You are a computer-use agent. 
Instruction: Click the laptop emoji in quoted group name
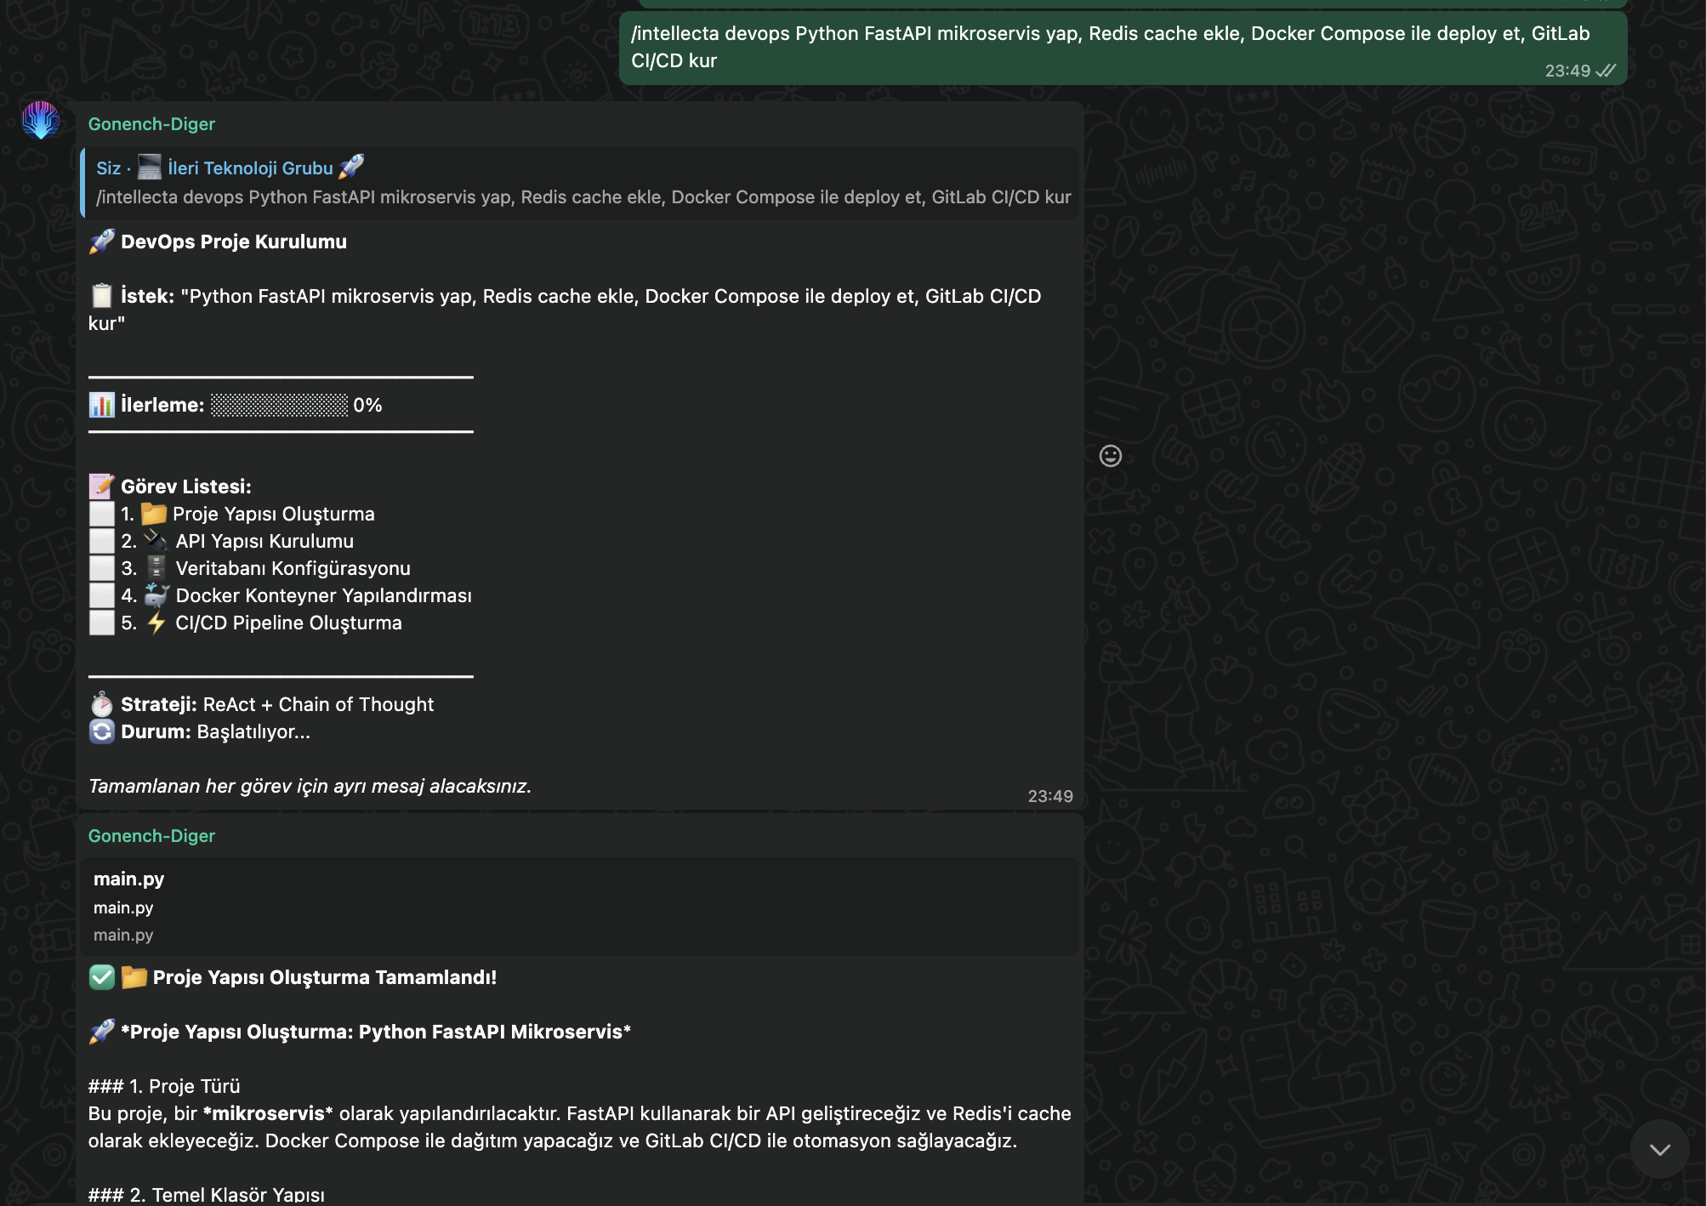pyautogui.click(x=150, y=168)
